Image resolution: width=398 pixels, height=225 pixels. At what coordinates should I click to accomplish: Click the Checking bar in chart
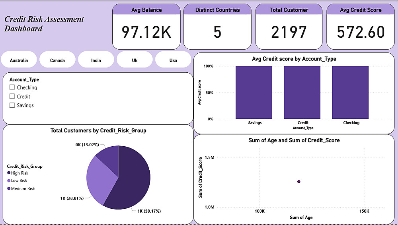pyautogui.click(x=350, y=92)
